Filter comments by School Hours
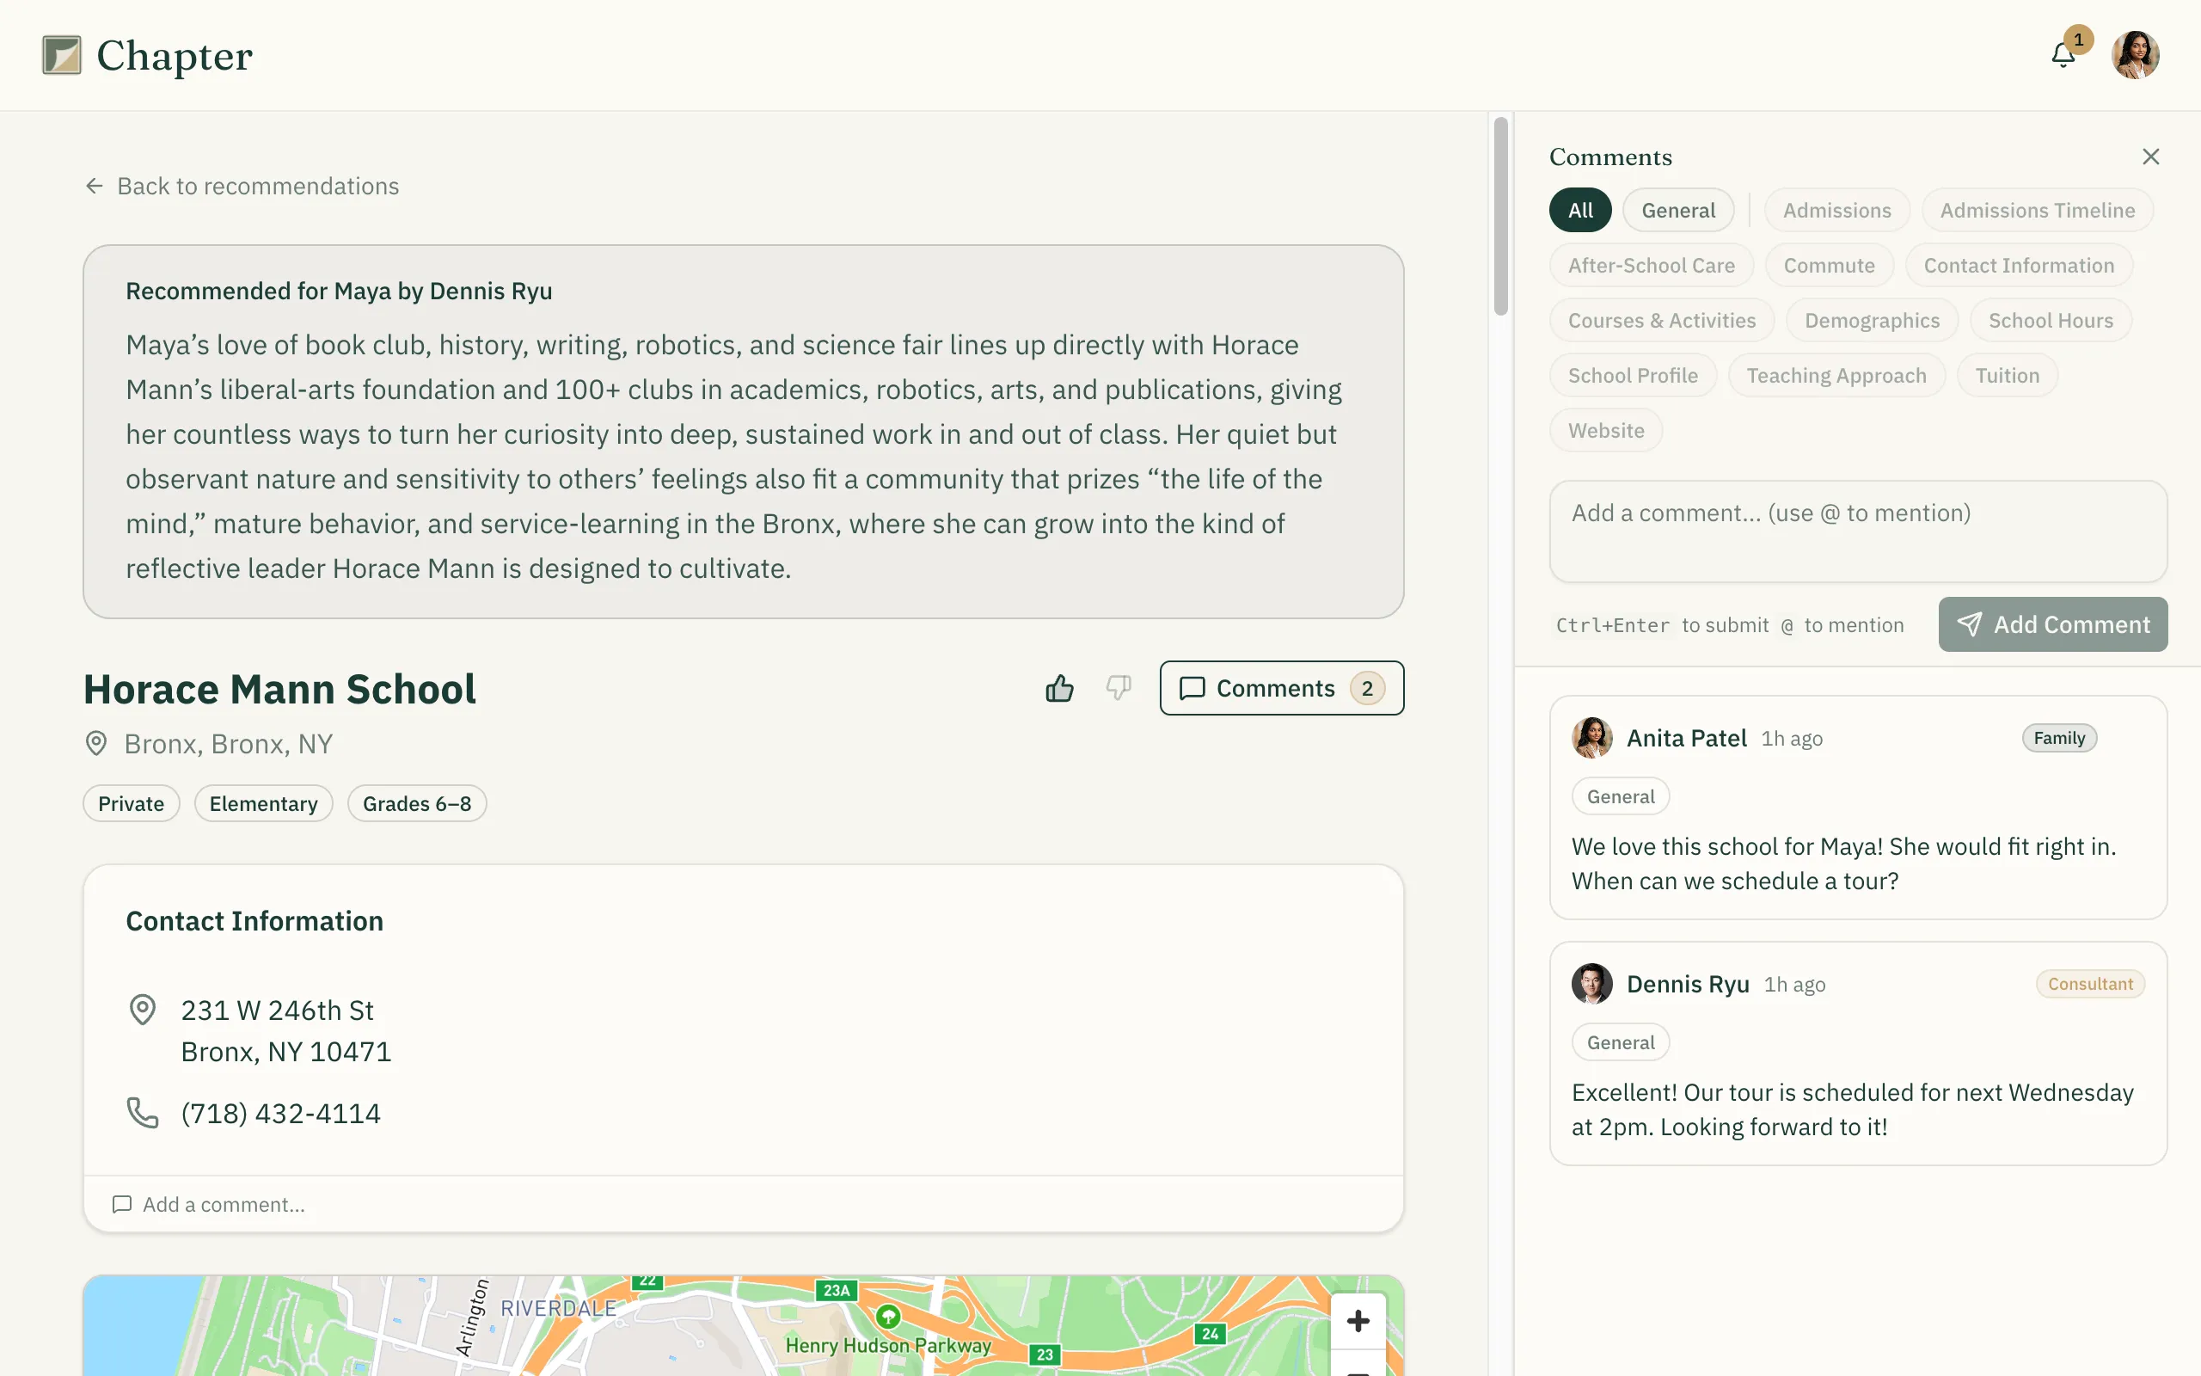Screen dimensions: 2201x1376 [x=2050, y=320]
